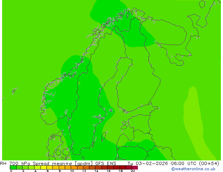
Task: Click the 'GFS ENS' model label
Action: tap(106, 164)
